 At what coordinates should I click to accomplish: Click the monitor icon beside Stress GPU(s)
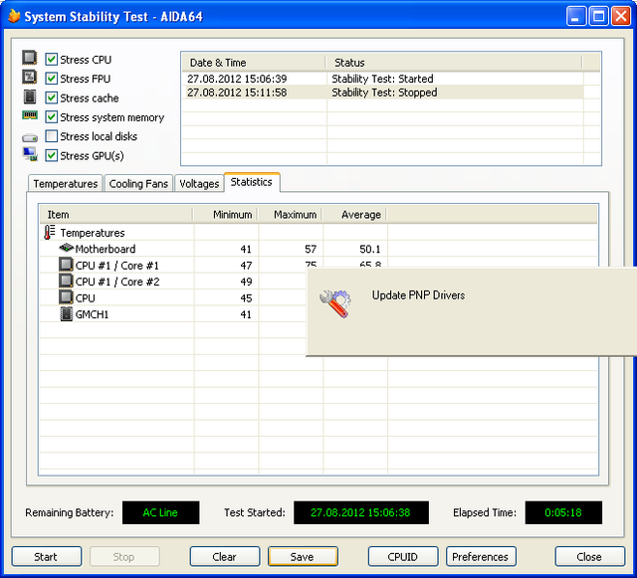(x=30, y=154)
